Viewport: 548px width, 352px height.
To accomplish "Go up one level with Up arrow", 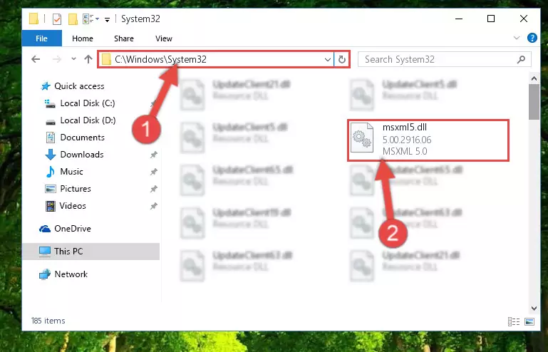I will coord(88,59).
